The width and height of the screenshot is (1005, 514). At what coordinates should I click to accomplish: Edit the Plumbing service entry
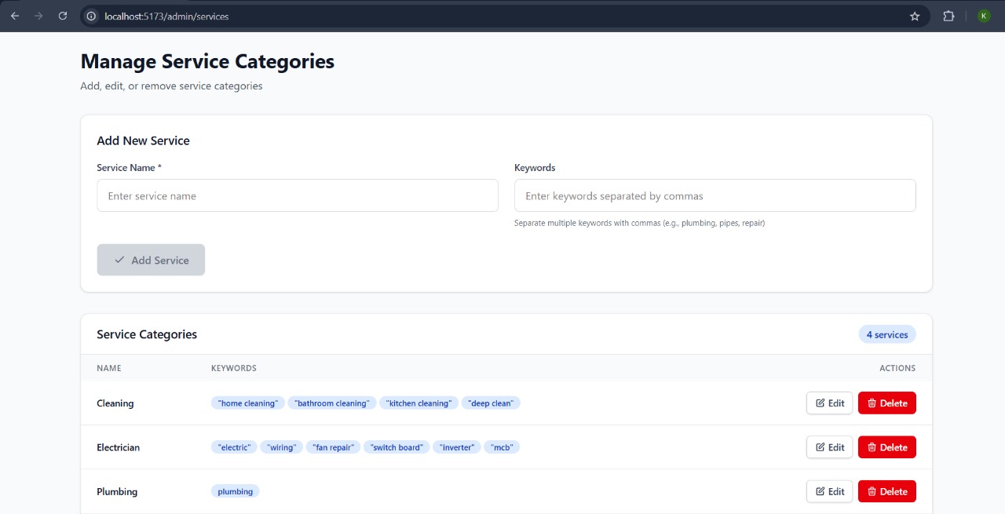pyautogui.click(x=829, y=491)
